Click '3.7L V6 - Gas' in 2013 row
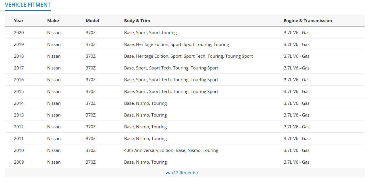368x182 pixels. point(297,115)
